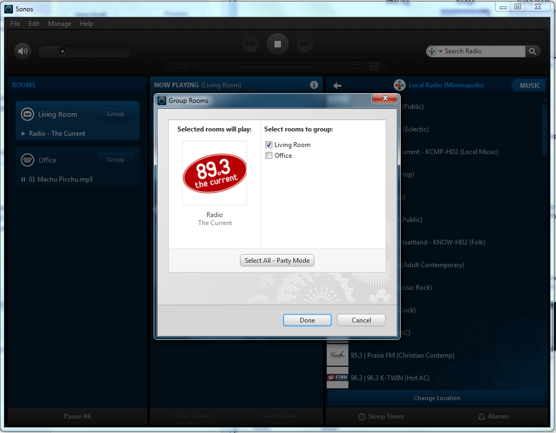This screenshot has height=433, width=556.
Task: Click Select All - Party Mode button
Action: click(x=277, y=261)
